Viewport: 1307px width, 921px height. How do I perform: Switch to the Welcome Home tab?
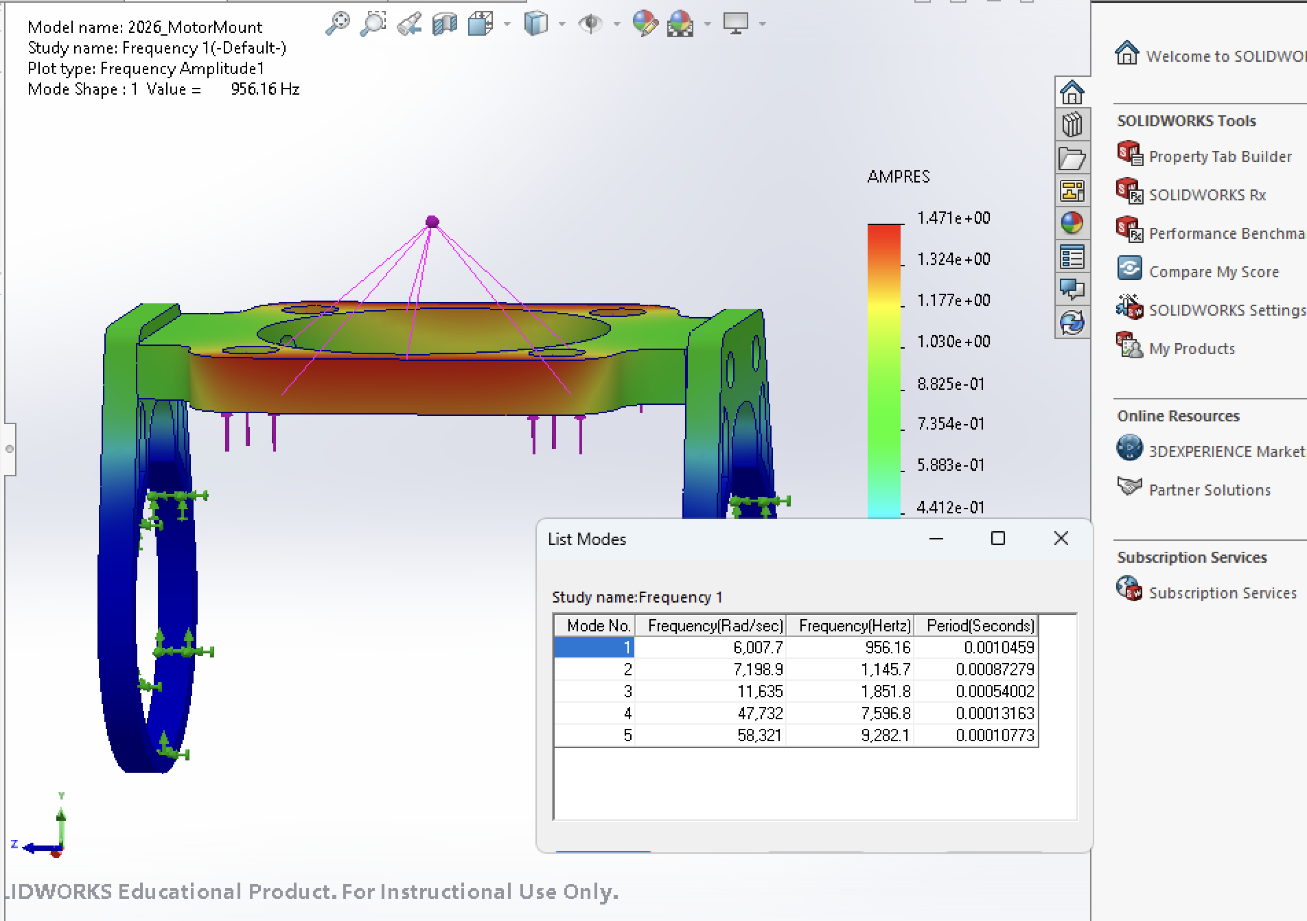(x=1073, y=93)
